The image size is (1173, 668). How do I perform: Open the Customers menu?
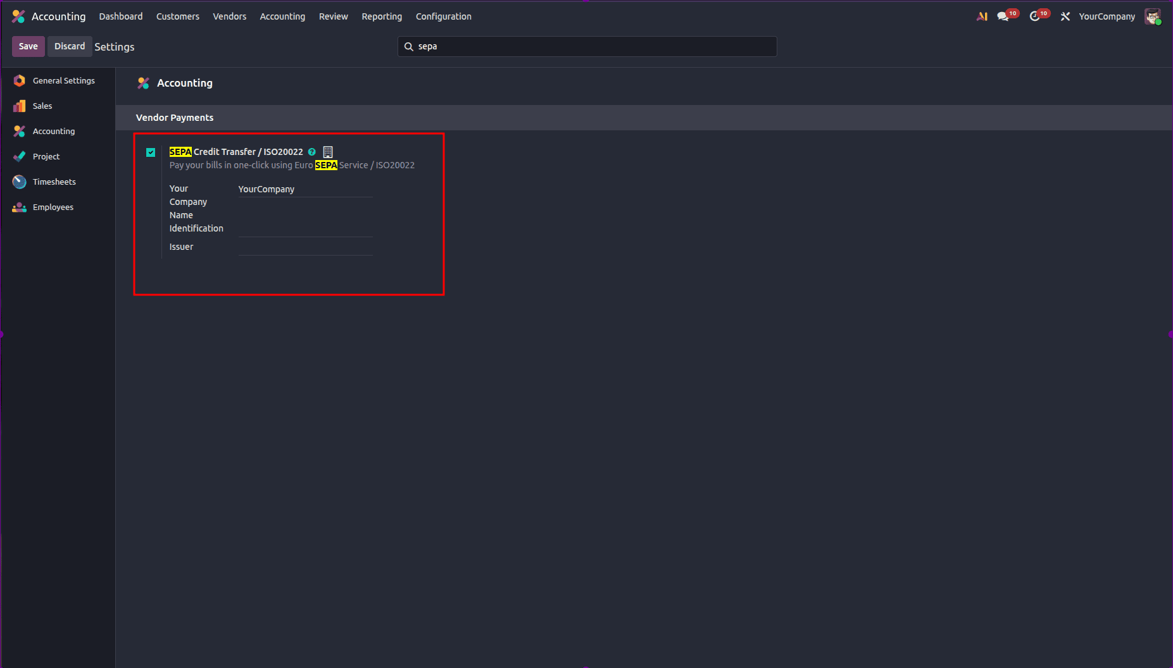click(x=178, y=16)
